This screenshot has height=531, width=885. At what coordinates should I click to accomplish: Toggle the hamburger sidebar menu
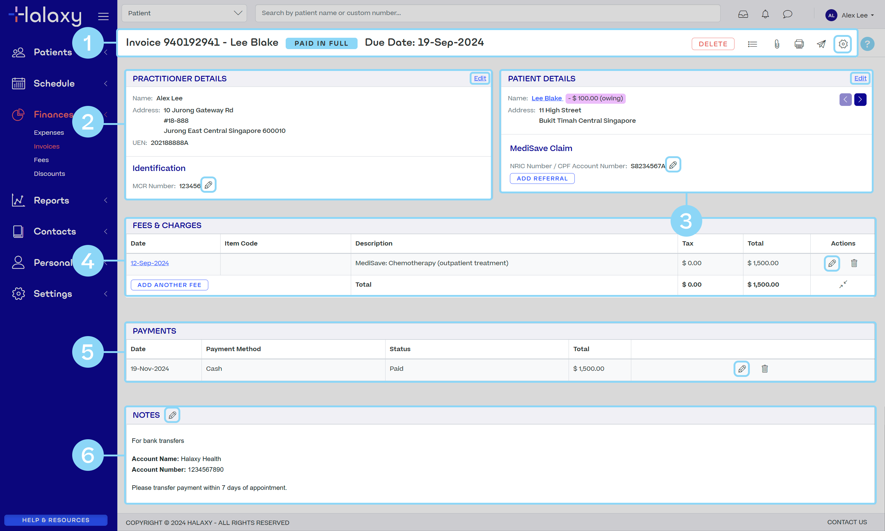click(104, 16)
